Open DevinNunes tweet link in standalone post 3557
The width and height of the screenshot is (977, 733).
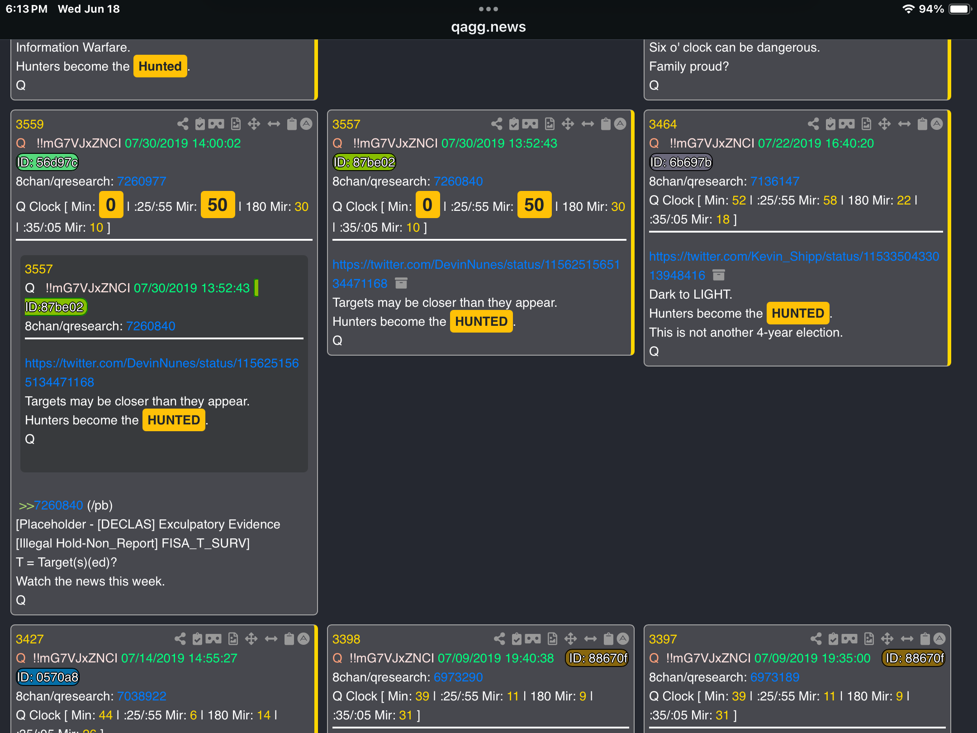(476, 274)
